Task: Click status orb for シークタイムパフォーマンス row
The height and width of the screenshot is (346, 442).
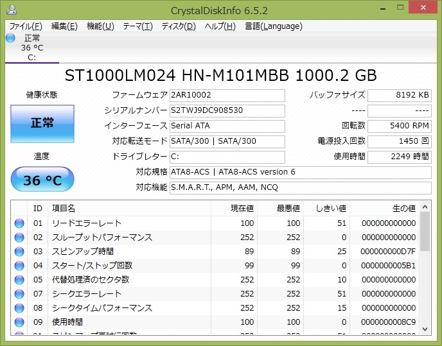Action: pos(19,307)
